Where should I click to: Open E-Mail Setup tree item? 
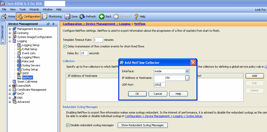29,49
